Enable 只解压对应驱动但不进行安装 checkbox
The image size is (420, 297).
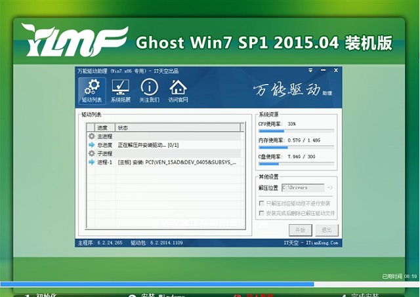261,203
